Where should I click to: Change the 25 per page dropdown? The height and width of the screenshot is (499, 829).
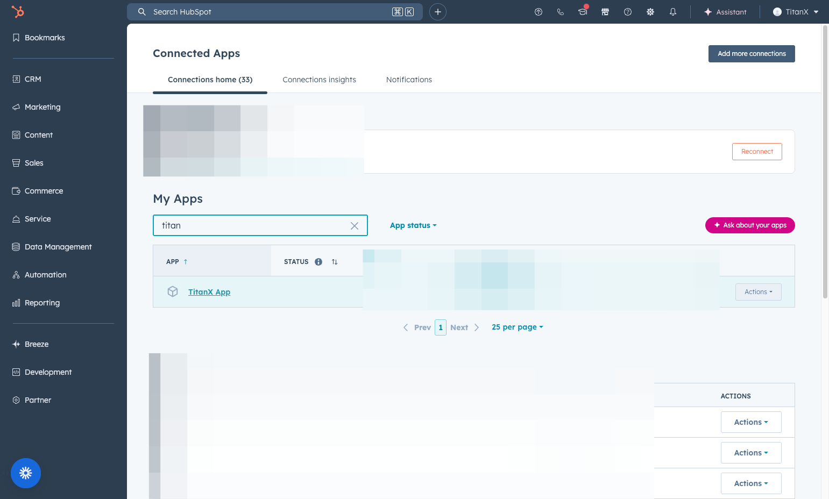(518, 327)
